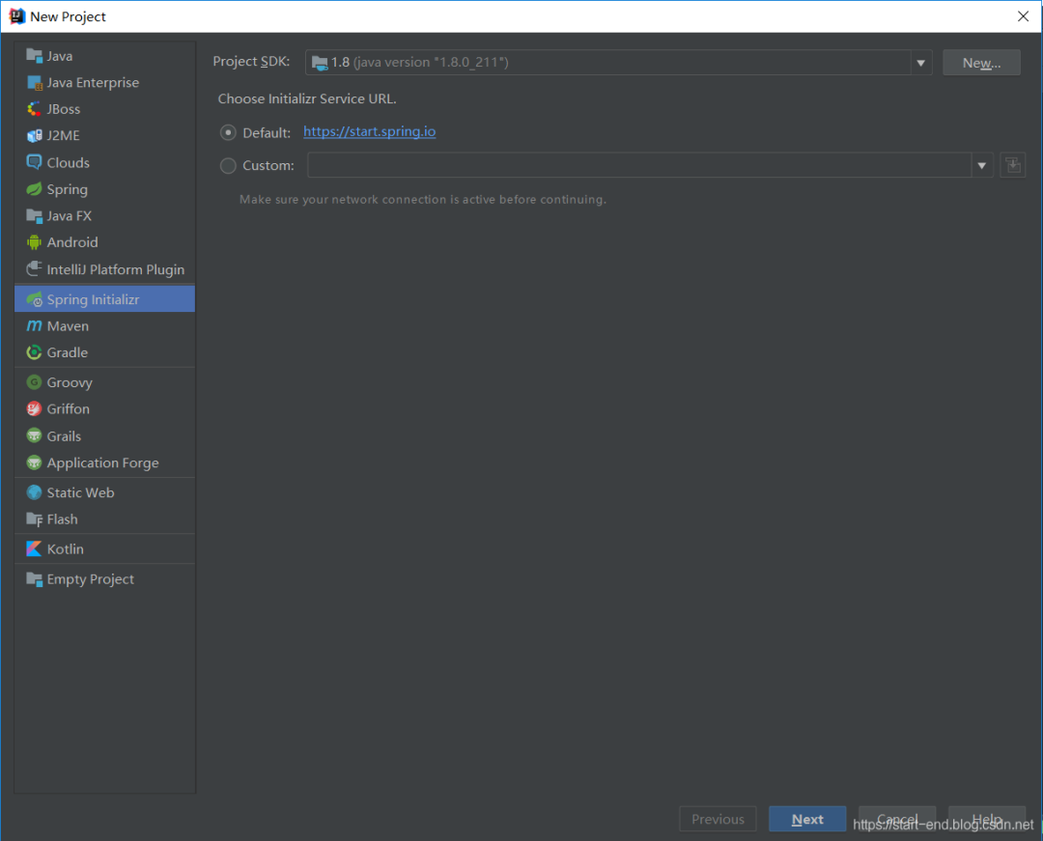
Task: Choose the Grails framework option
Action: point(64,435)
